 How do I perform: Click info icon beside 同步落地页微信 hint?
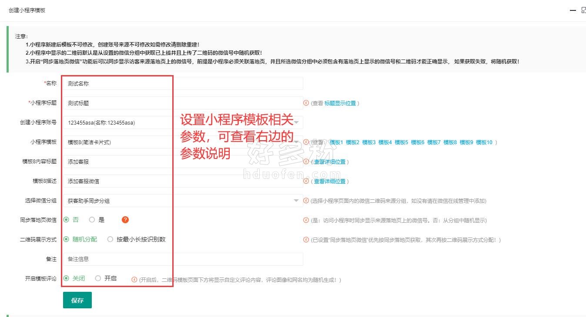click(306, 220)
